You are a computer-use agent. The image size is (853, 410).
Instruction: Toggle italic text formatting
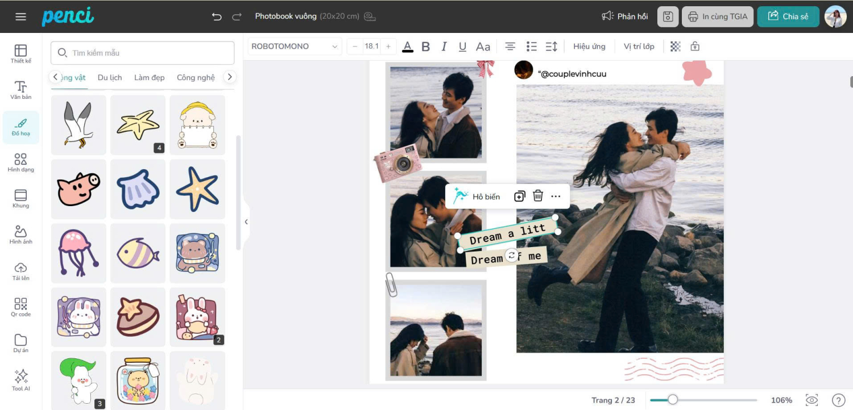(444, 47)
